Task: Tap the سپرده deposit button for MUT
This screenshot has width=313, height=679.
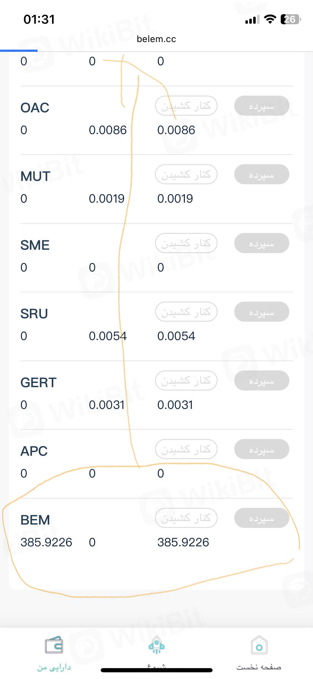Action: pyautogui.click(x=262, y=174)
